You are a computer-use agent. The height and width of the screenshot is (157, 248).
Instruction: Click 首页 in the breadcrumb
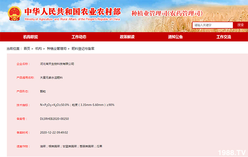[x=27, y=49]
